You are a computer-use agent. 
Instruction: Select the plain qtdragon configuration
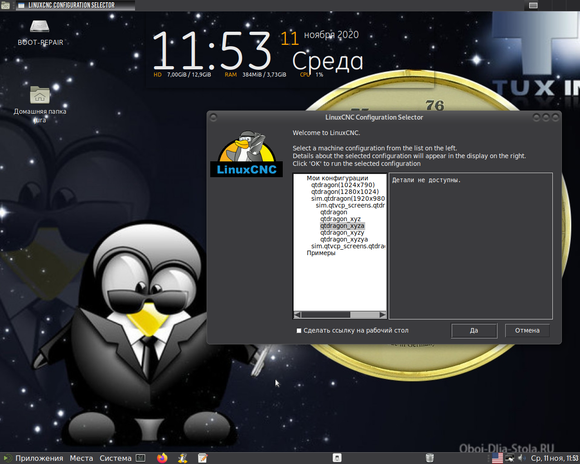333,212
